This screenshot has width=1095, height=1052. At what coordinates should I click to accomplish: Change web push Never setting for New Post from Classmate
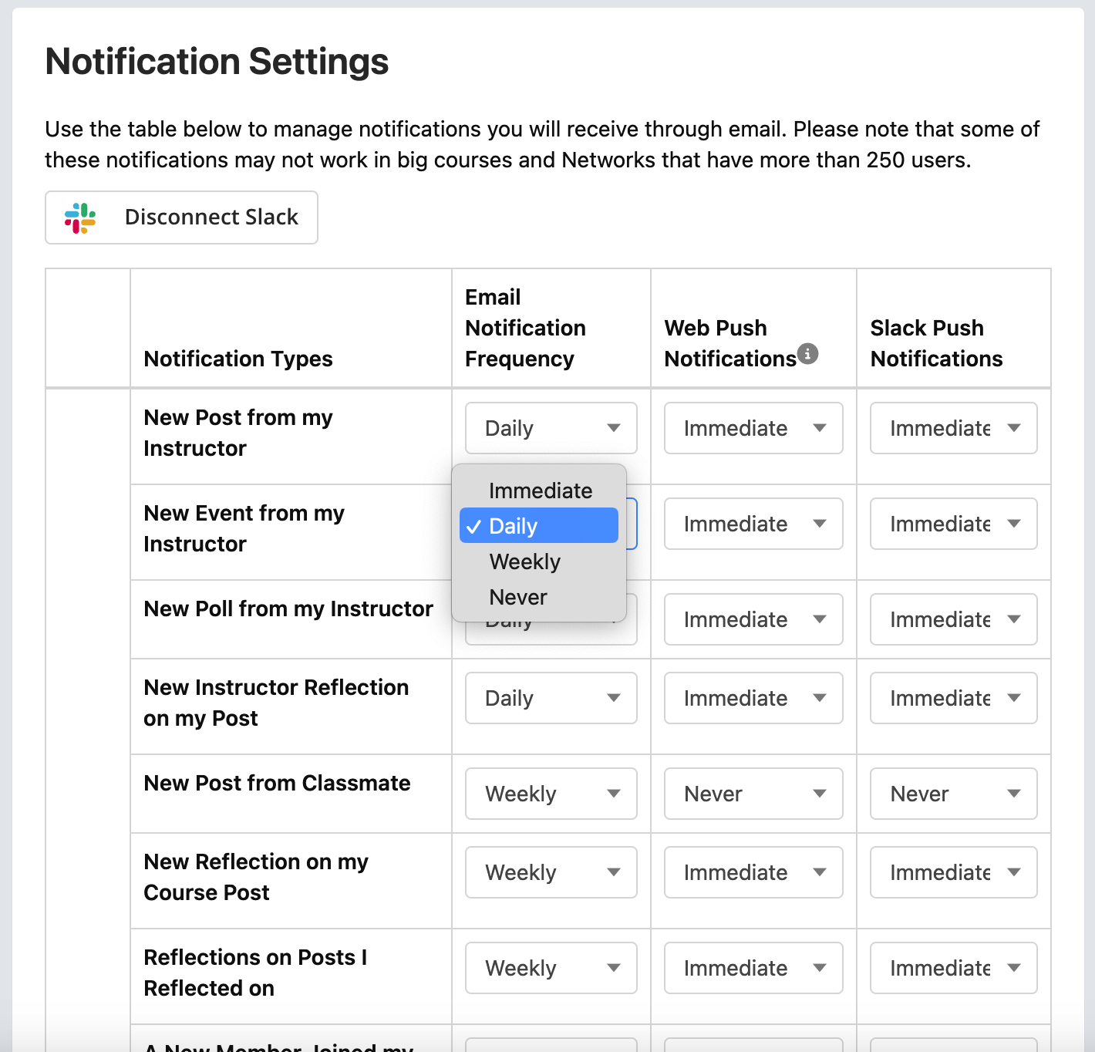click(x=753, y=794)
